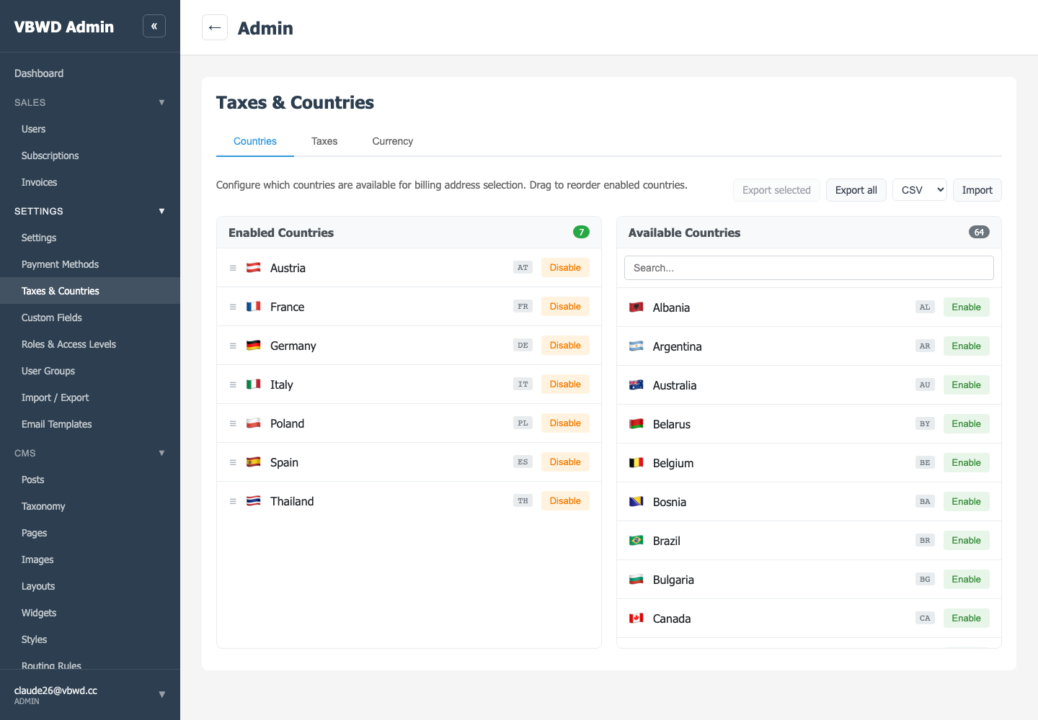This screenshot has height=720, width=1038.
Task: Enable Brazil
Action: click(966, 541)
